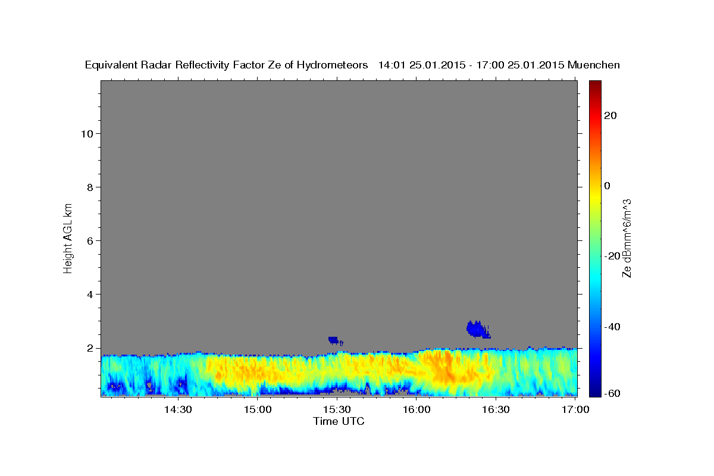The image size is (714, 476).
Task: Click the height tick label 10
Action: [x=86, y=133]
